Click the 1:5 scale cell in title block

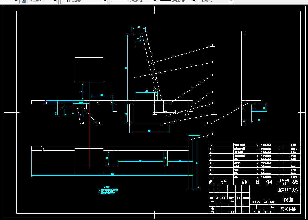272,207
